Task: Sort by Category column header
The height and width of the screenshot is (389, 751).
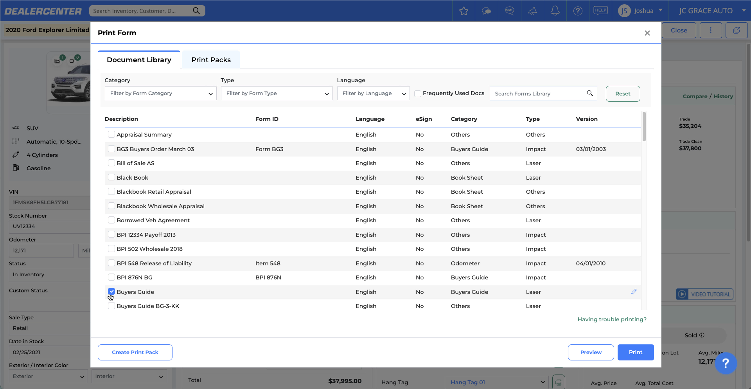Action: click(464, 119)
